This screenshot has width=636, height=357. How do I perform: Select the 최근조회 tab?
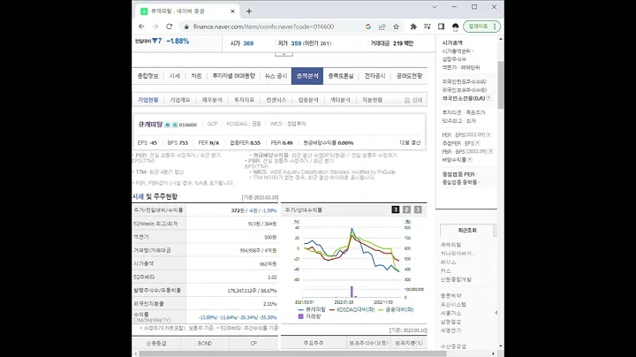[x=467, y=230]
